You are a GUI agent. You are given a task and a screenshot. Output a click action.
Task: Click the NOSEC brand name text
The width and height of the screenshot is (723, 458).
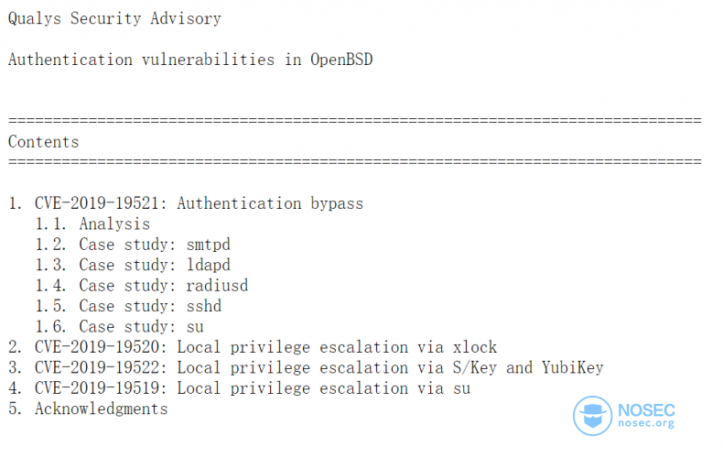[646, 409]
